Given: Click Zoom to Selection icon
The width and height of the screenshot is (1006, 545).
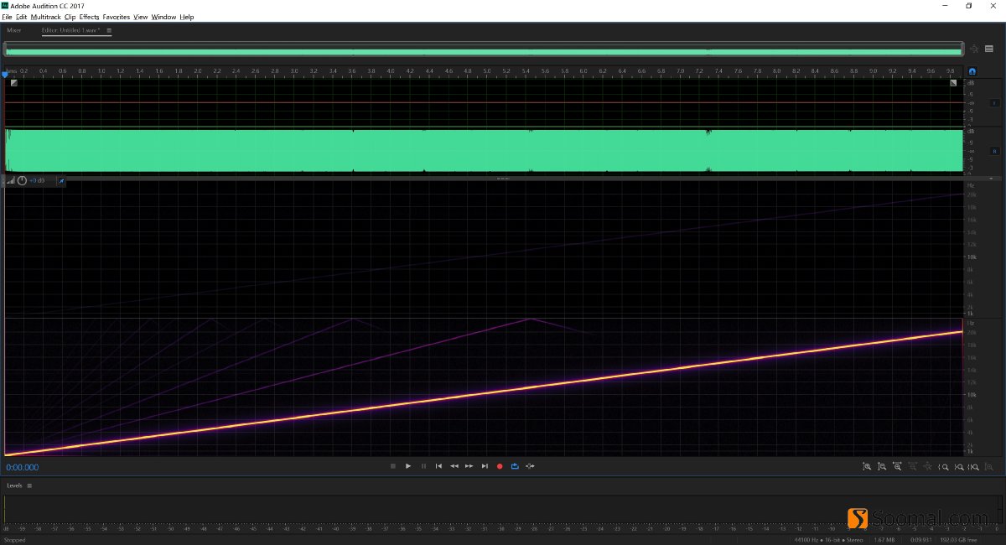Looking at the screenshot, I should 973,467.
